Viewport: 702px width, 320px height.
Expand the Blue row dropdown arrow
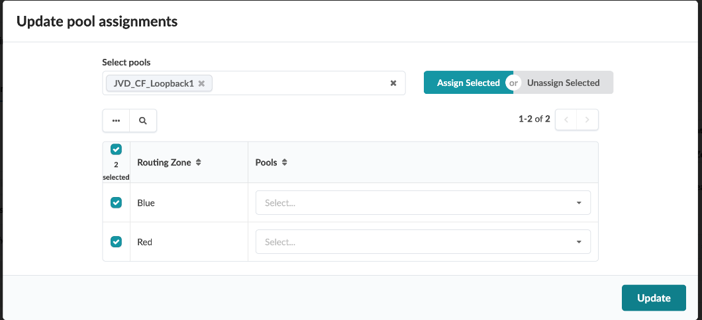tap(579, 203)
